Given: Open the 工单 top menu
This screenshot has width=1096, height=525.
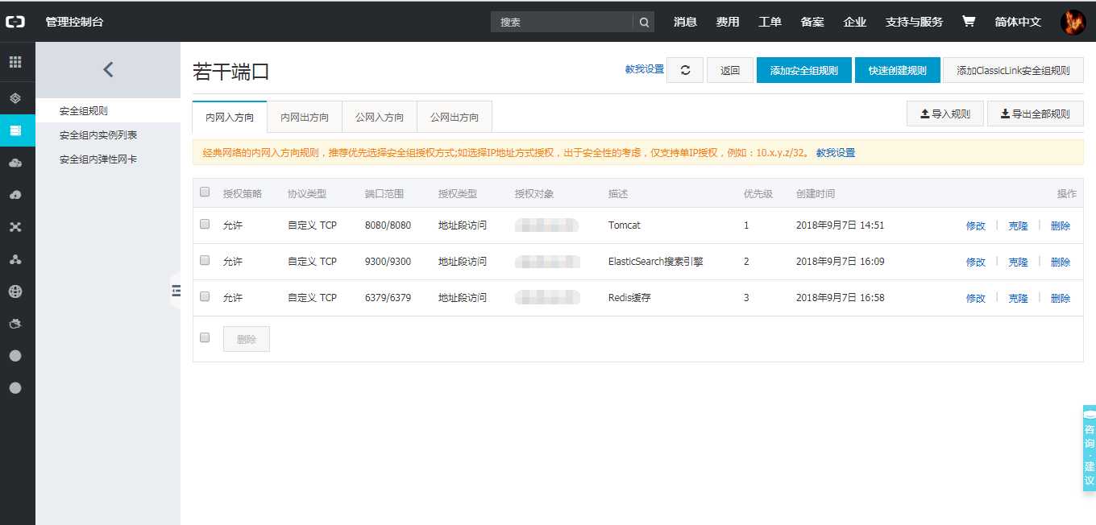Looking at the screenshot, I should (x=770, y=22).
